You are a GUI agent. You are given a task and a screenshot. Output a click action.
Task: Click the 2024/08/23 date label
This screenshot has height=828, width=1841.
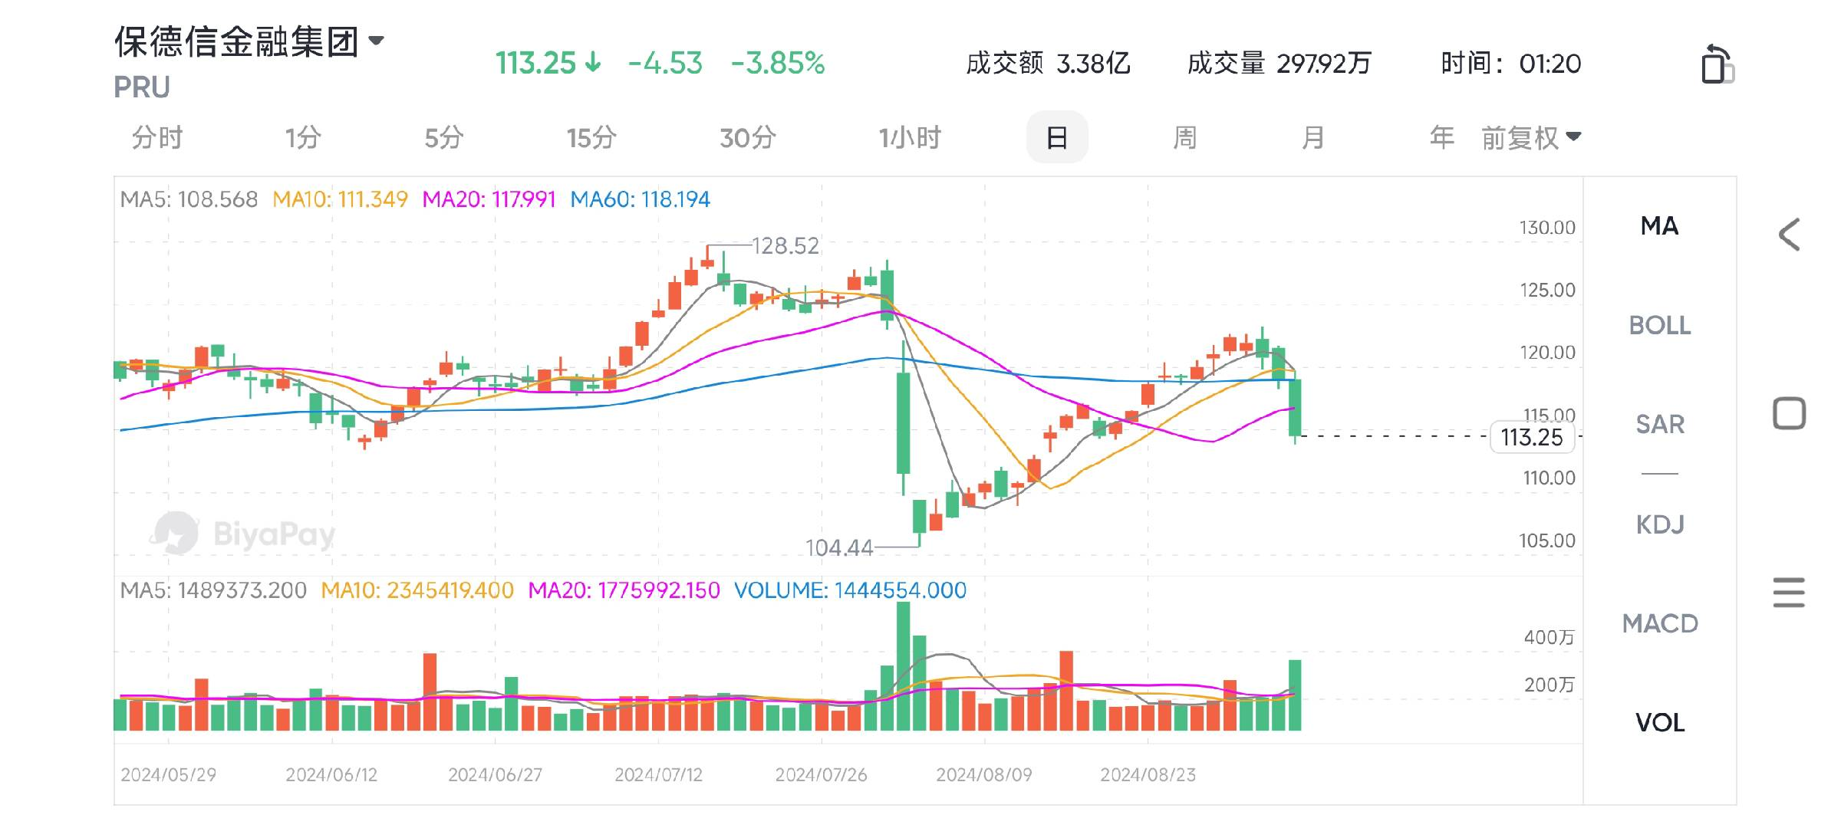(x=1148, y=774)
